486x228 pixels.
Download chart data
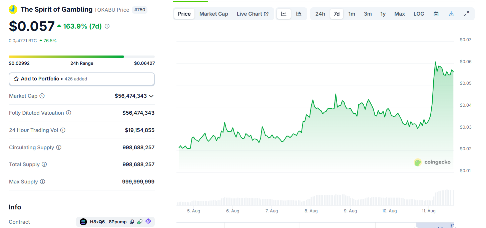[x=451, y=14]
